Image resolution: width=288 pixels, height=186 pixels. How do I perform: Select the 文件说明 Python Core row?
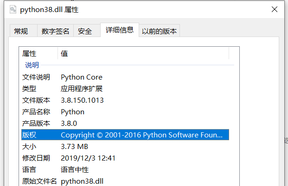click(x=125, y=77)
